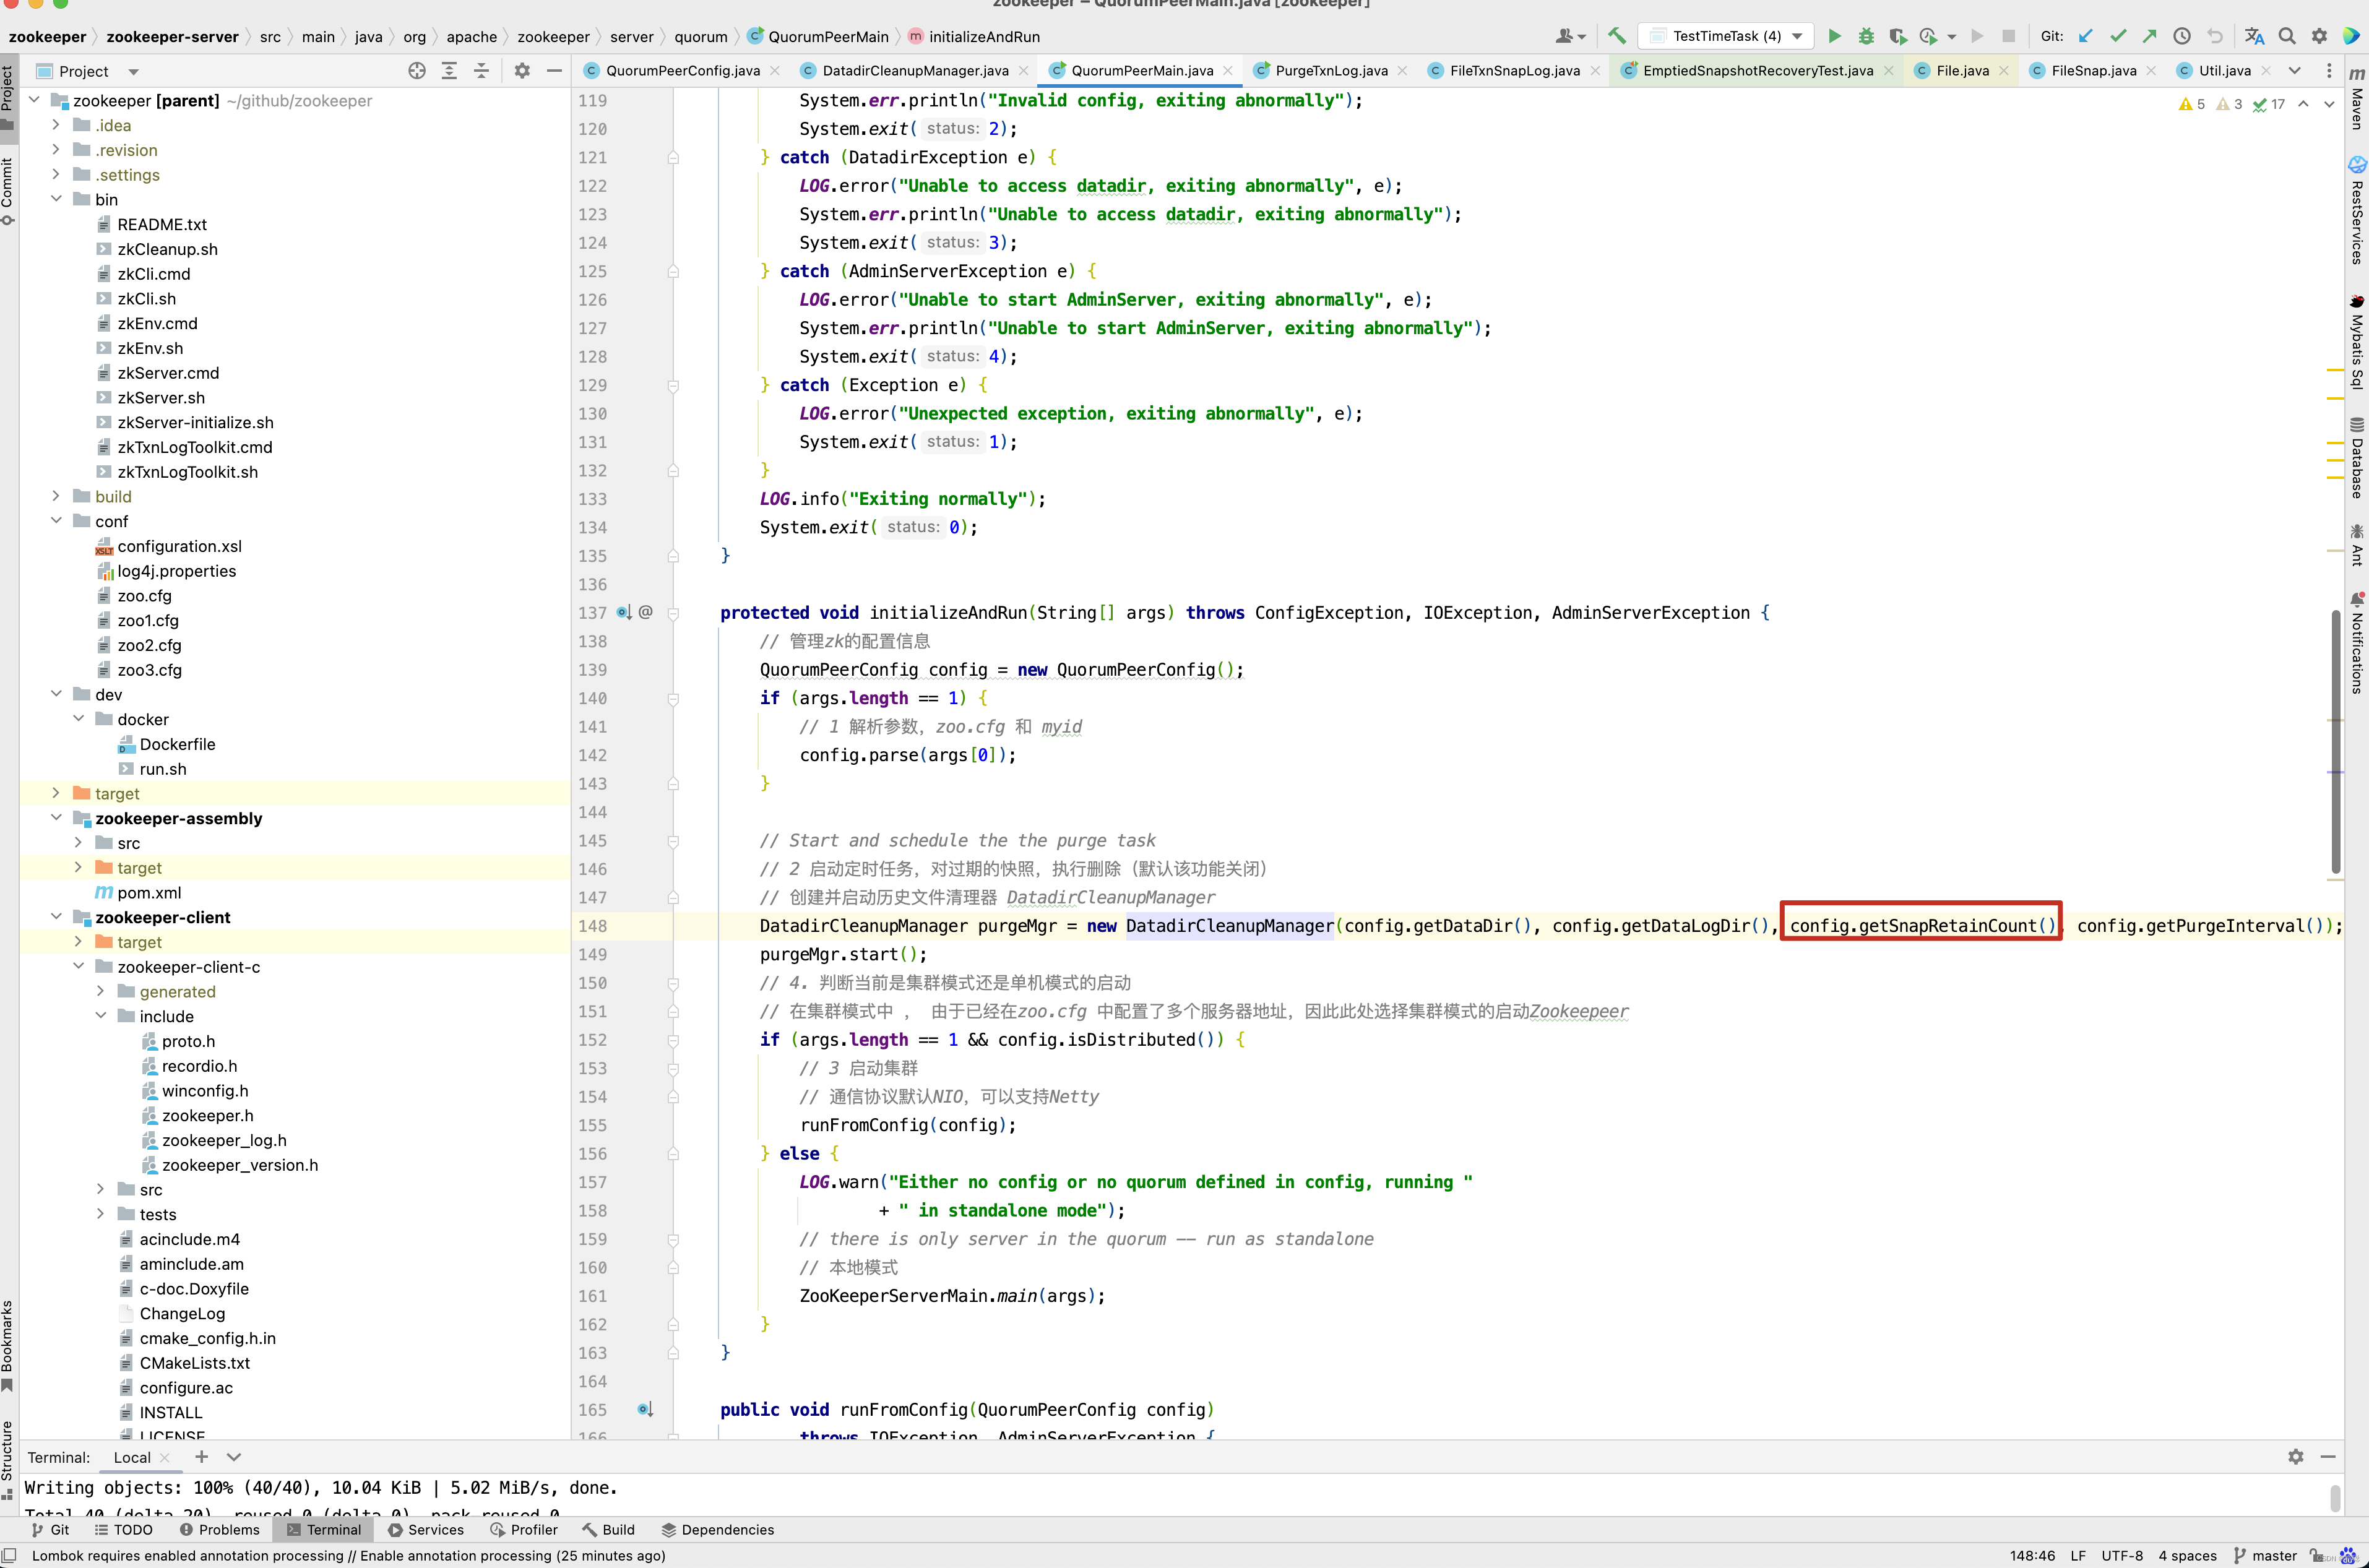Screen dimensions: 2369x1568
Task: Expand the .idea folder
Action: (56, 125)
